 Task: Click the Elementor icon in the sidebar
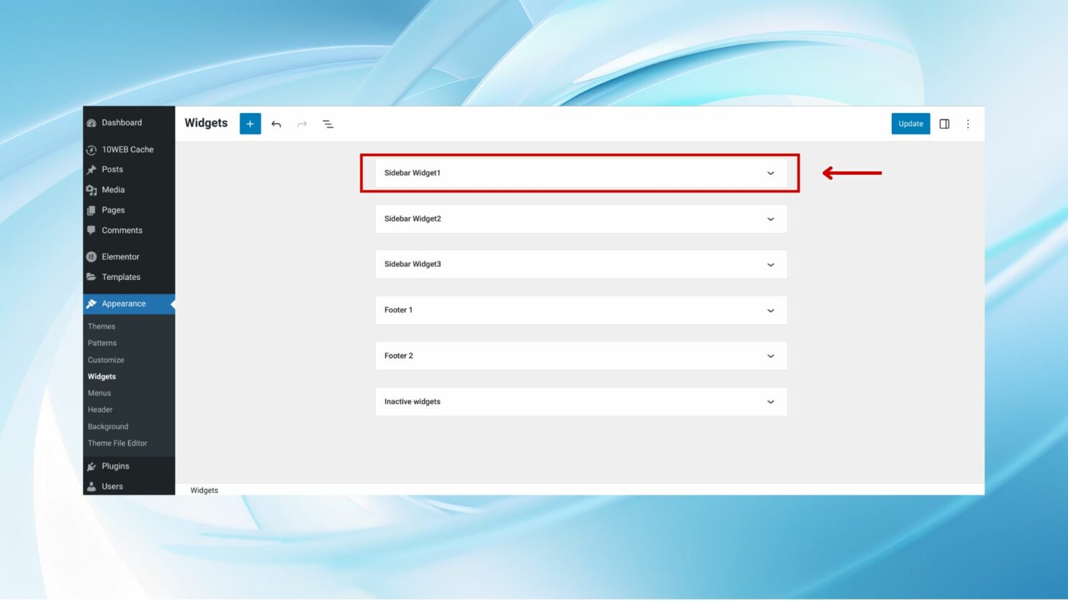[x=91, y=256]
